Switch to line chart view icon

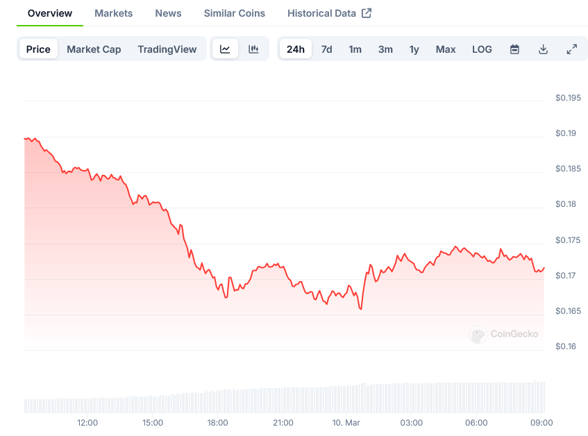[225, 49]
